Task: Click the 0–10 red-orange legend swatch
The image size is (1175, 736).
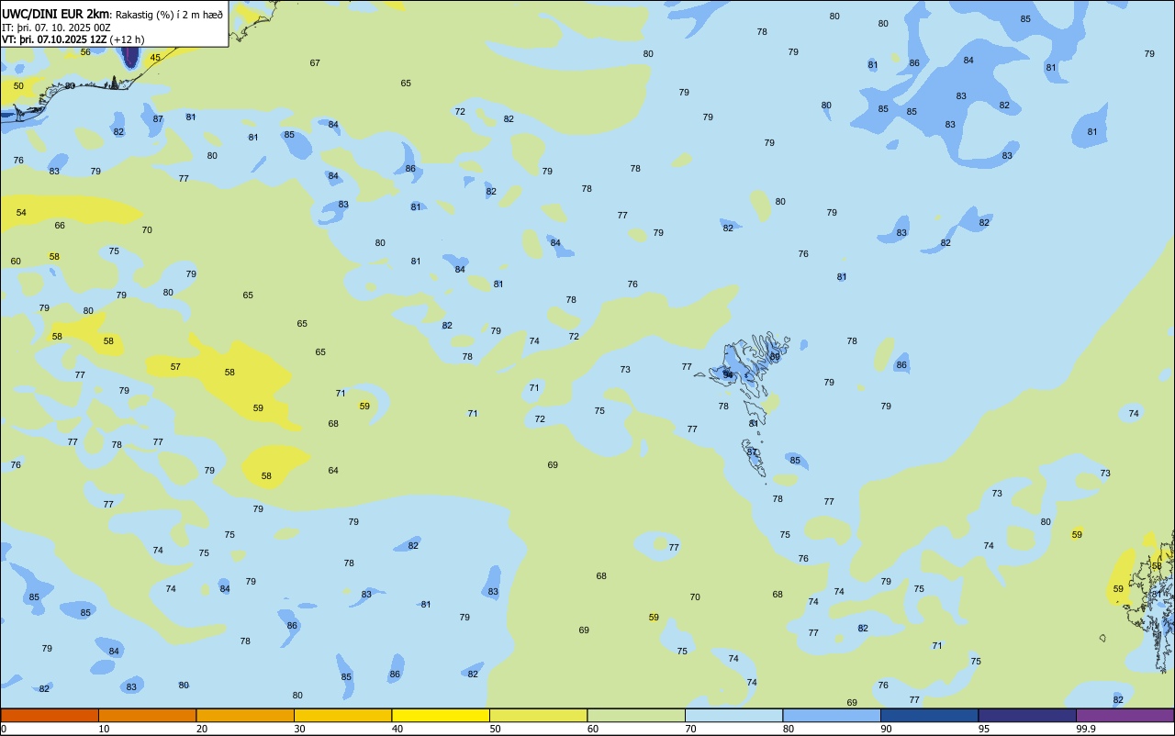Action: [50, 715]
